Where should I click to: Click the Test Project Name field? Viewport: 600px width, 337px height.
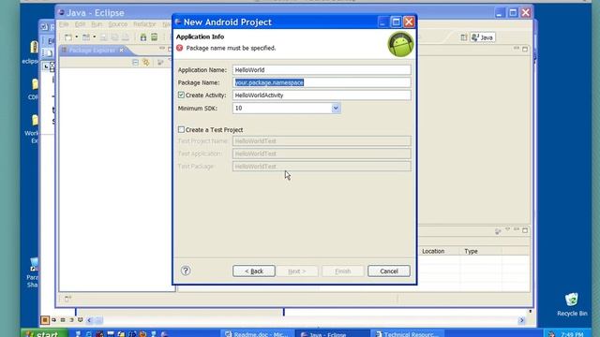pyautogui.click(x=322, y=141)
